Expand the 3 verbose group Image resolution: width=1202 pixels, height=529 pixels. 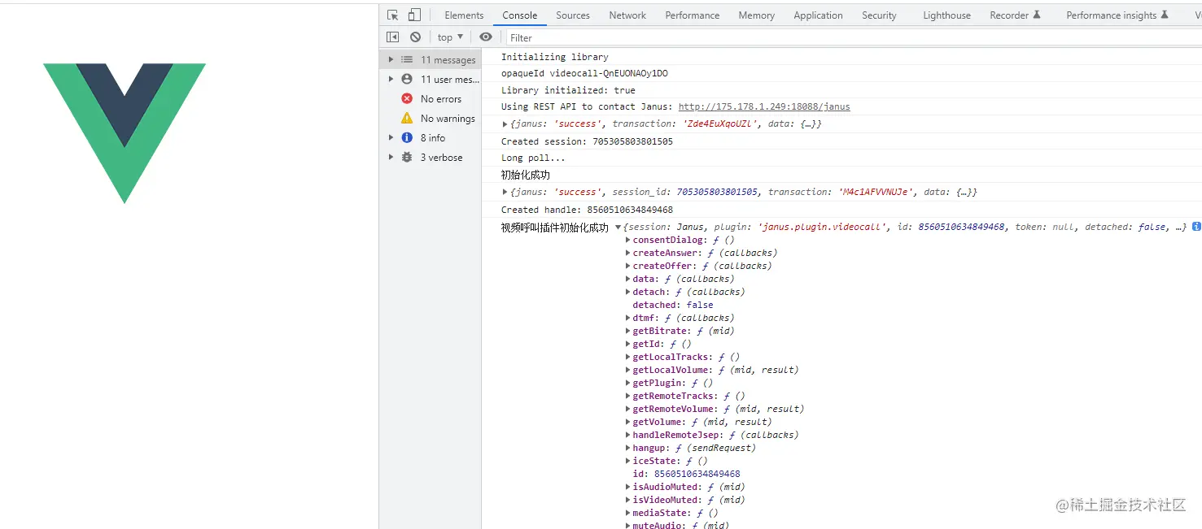[391, 157]
